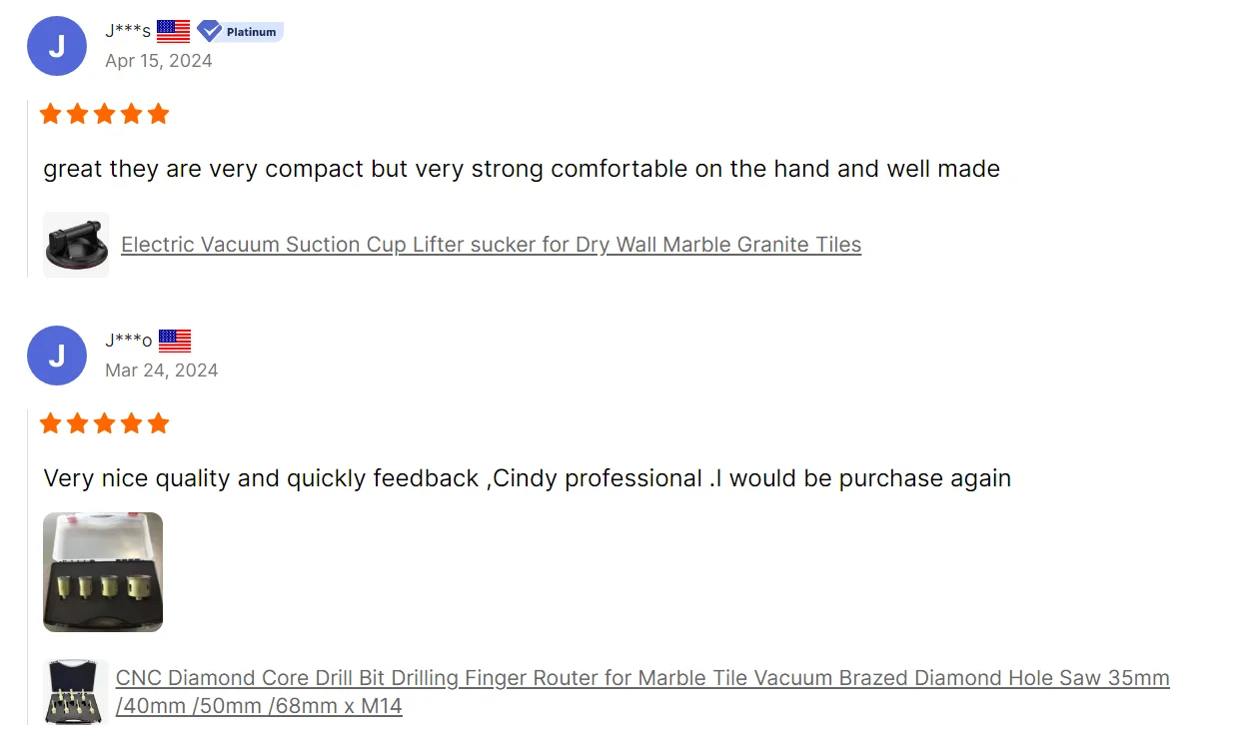Open the suction cup lifter product thumbnail
The height and width of the screenshot is (750, 1251).
[76, 245]
